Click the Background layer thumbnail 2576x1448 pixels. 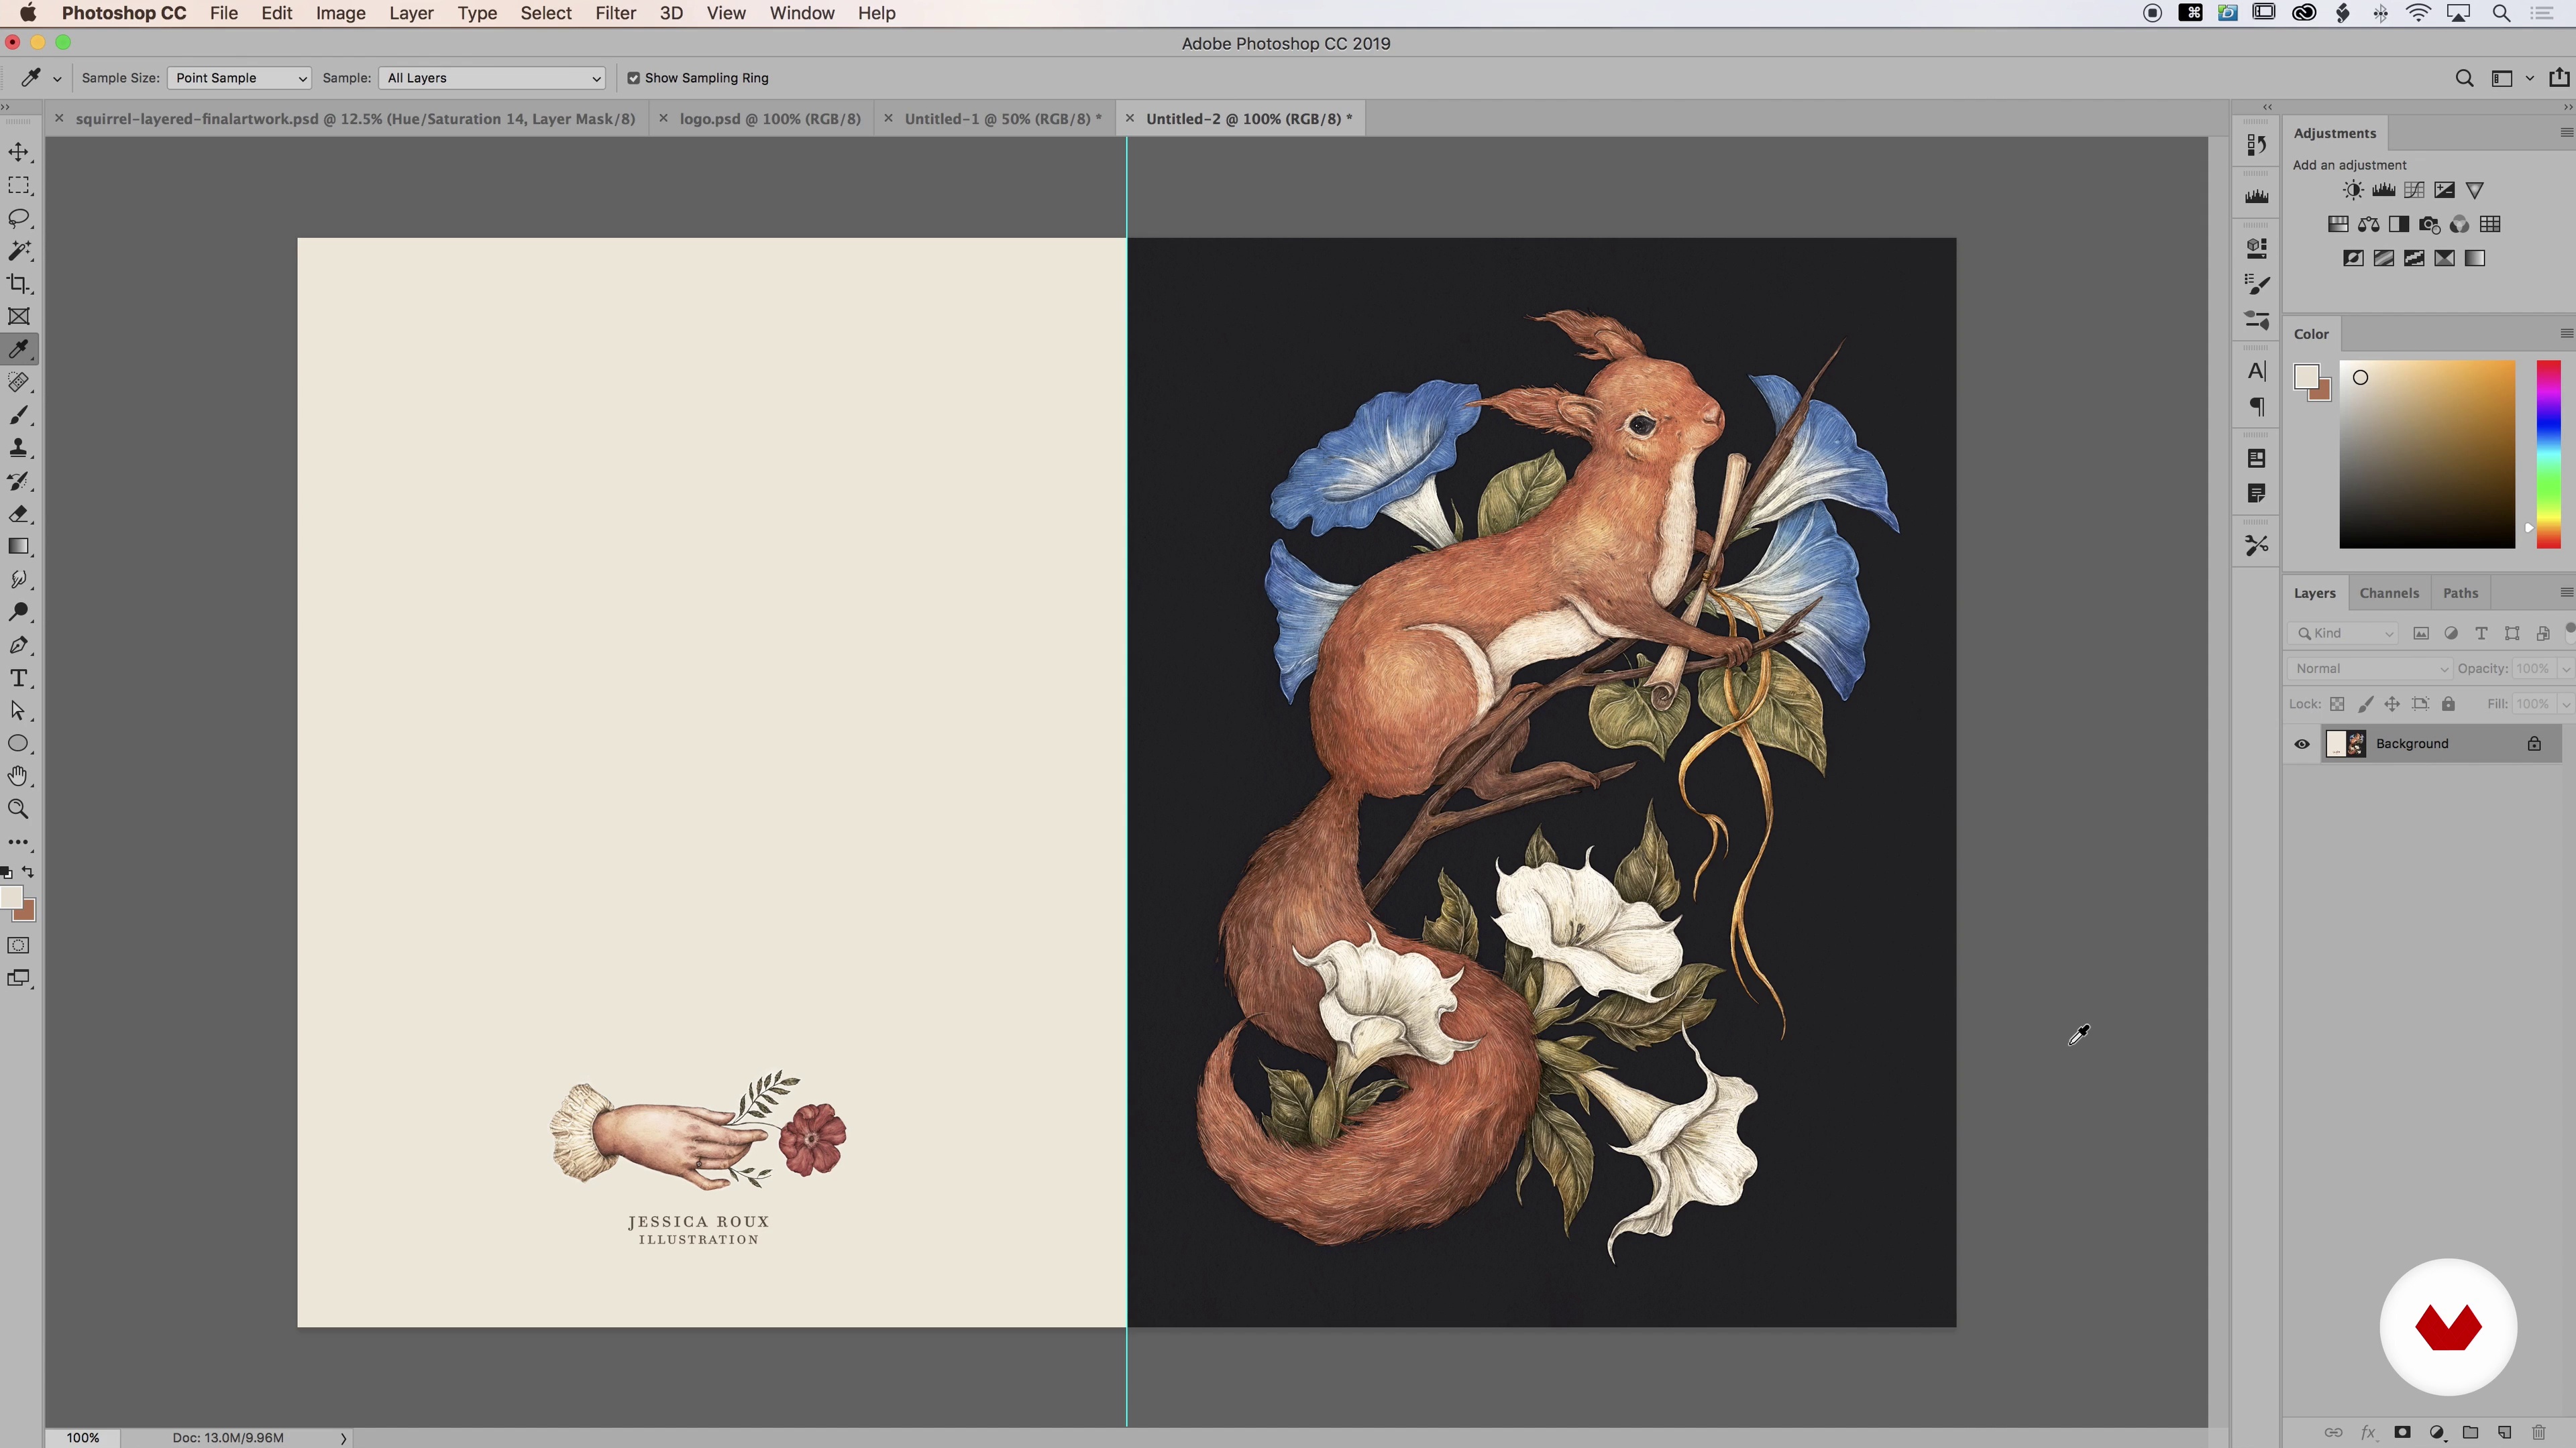click(x=2346, y=743)
